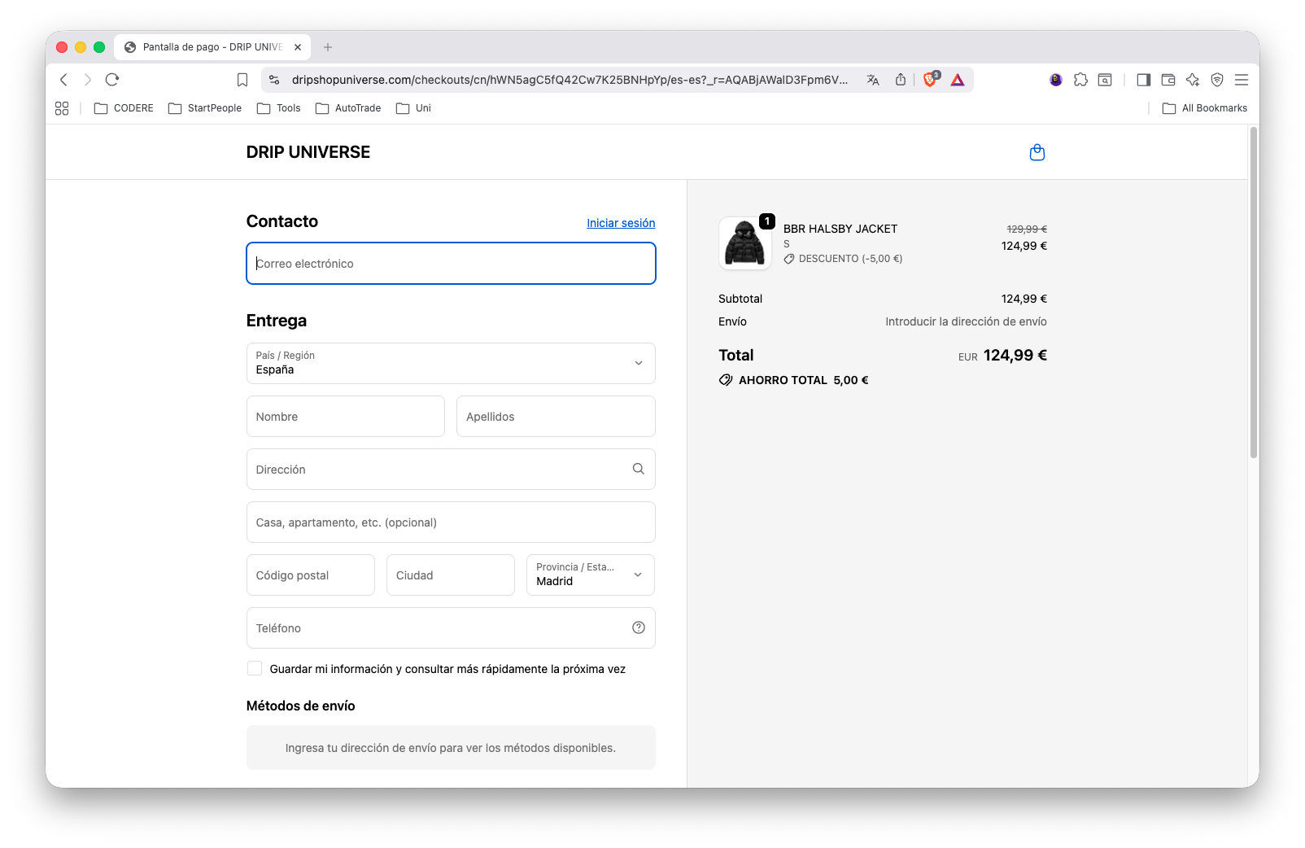Screen dimensions: 1305x848
Task: Click the BBR Halsby Jacket thumbnail
Action: click(x=744, y=243)
